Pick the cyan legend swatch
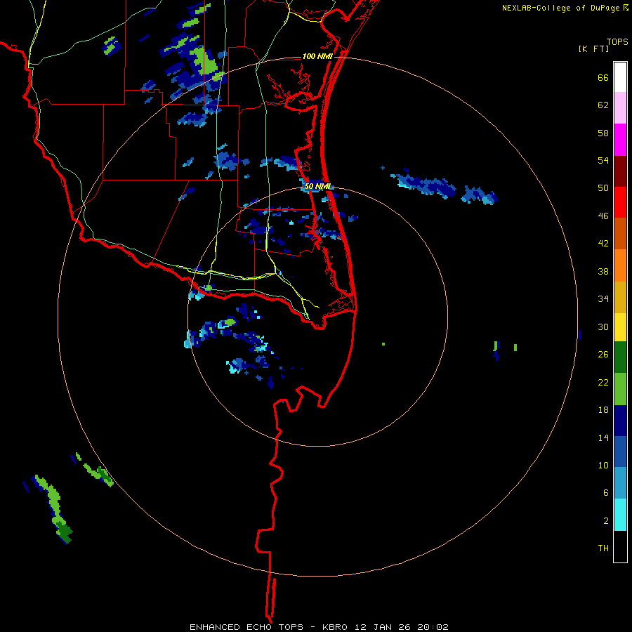 pos(620,515)
